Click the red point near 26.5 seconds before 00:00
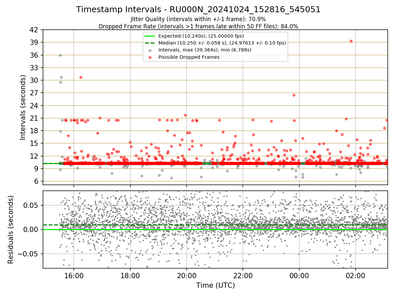The width and height of the screenshot is (397, 297). 294,95
